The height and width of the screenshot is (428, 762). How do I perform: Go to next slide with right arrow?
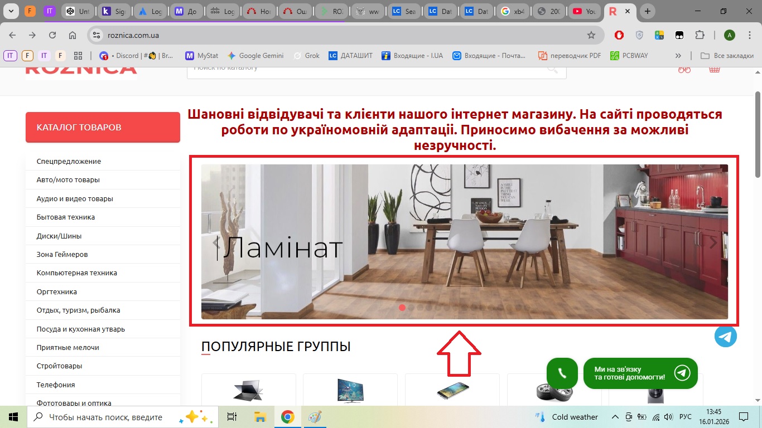(x=713, y=242)
